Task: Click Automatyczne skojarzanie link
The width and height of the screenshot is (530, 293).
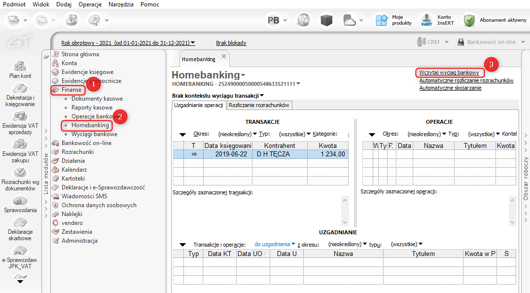Action: pos(450,88)
